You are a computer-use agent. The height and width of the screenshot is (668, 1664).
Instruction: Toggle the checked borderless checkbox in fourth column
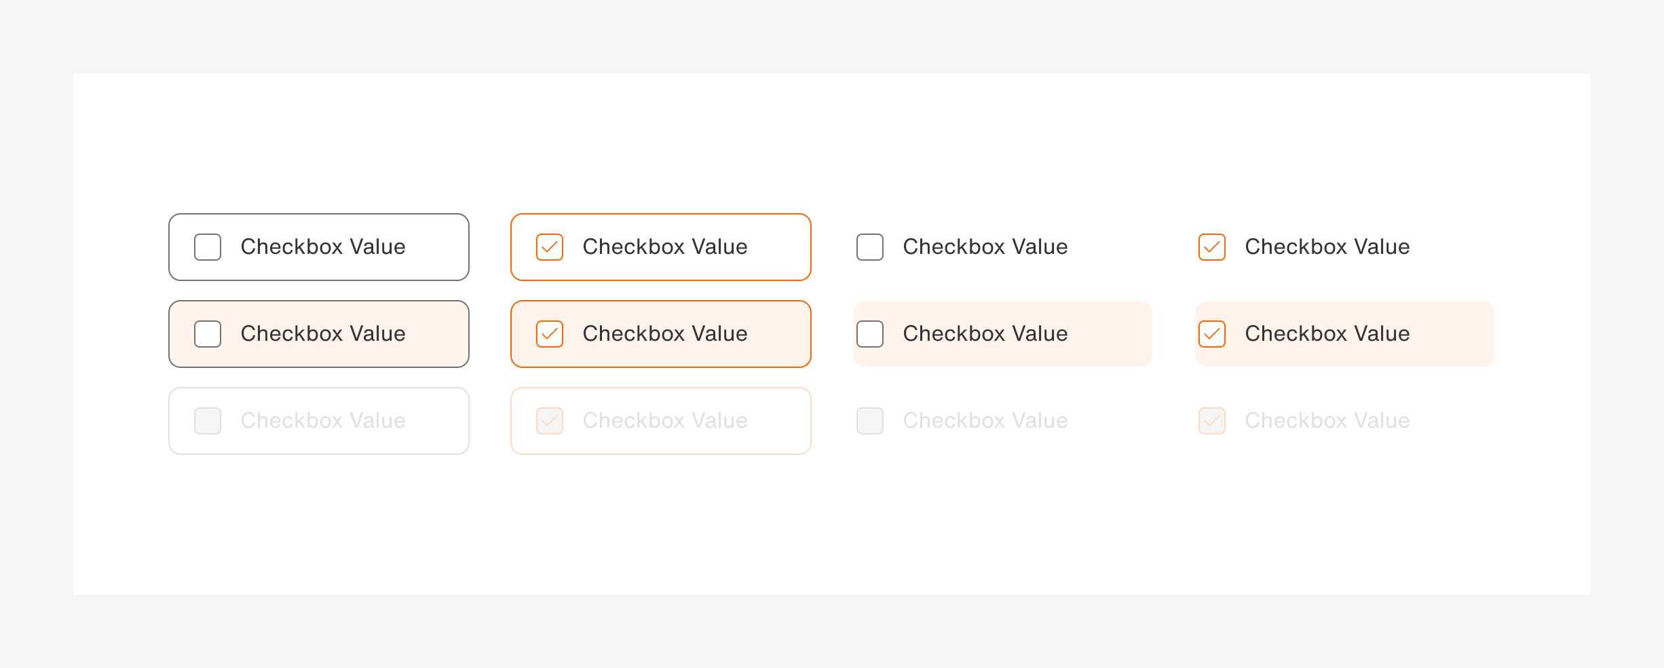coord(1211,247)
